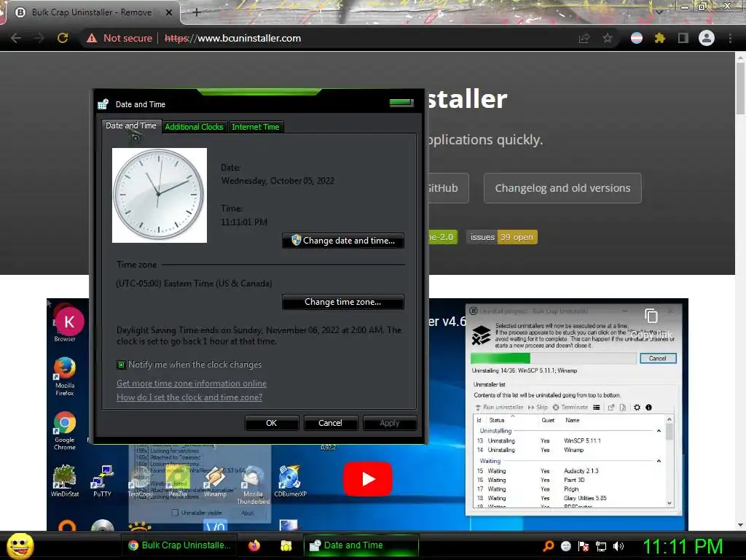Click the security flag tray icon
Image resolution: width=746 pixels, height=560 pixels.
tap(584, 546)
